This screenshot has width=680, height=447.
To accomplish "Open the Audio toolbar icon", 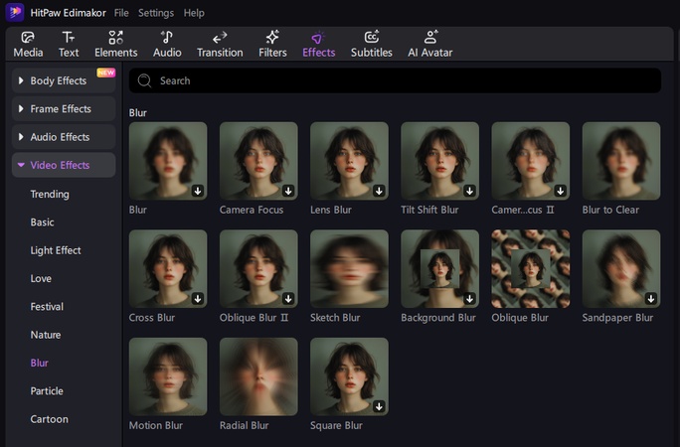I will [167, 38].
